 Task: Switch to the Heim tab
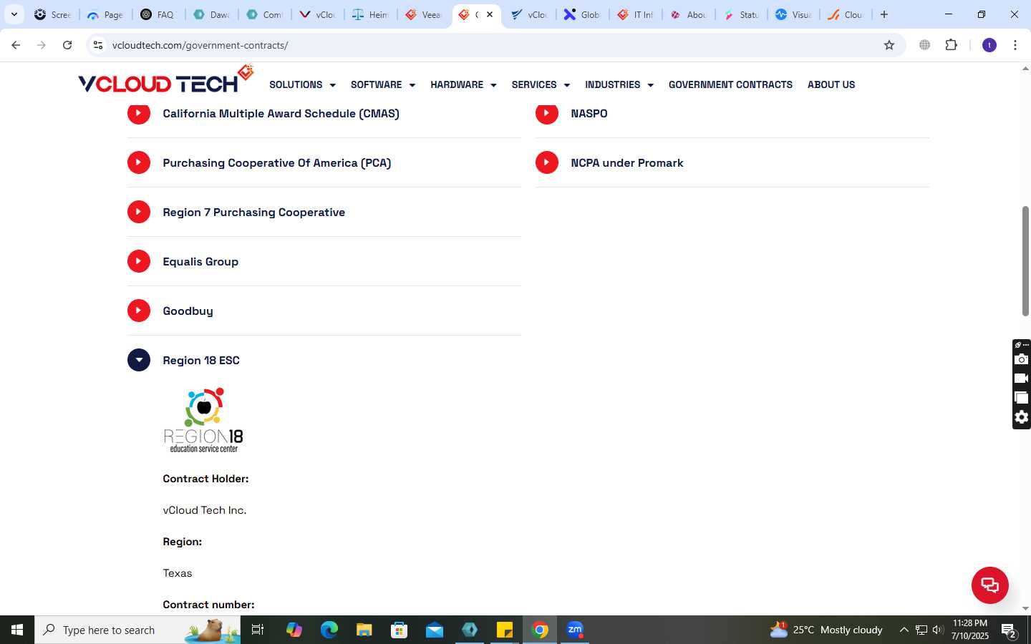370,14
